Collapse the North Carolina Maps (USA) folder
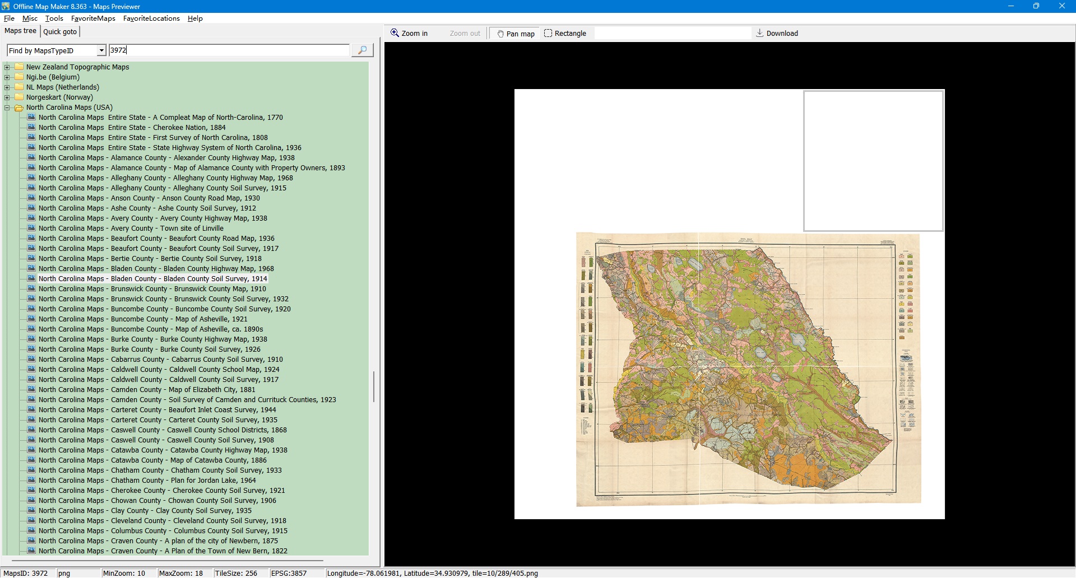The width and height of the screenshot is (1076, 578). 7,108
